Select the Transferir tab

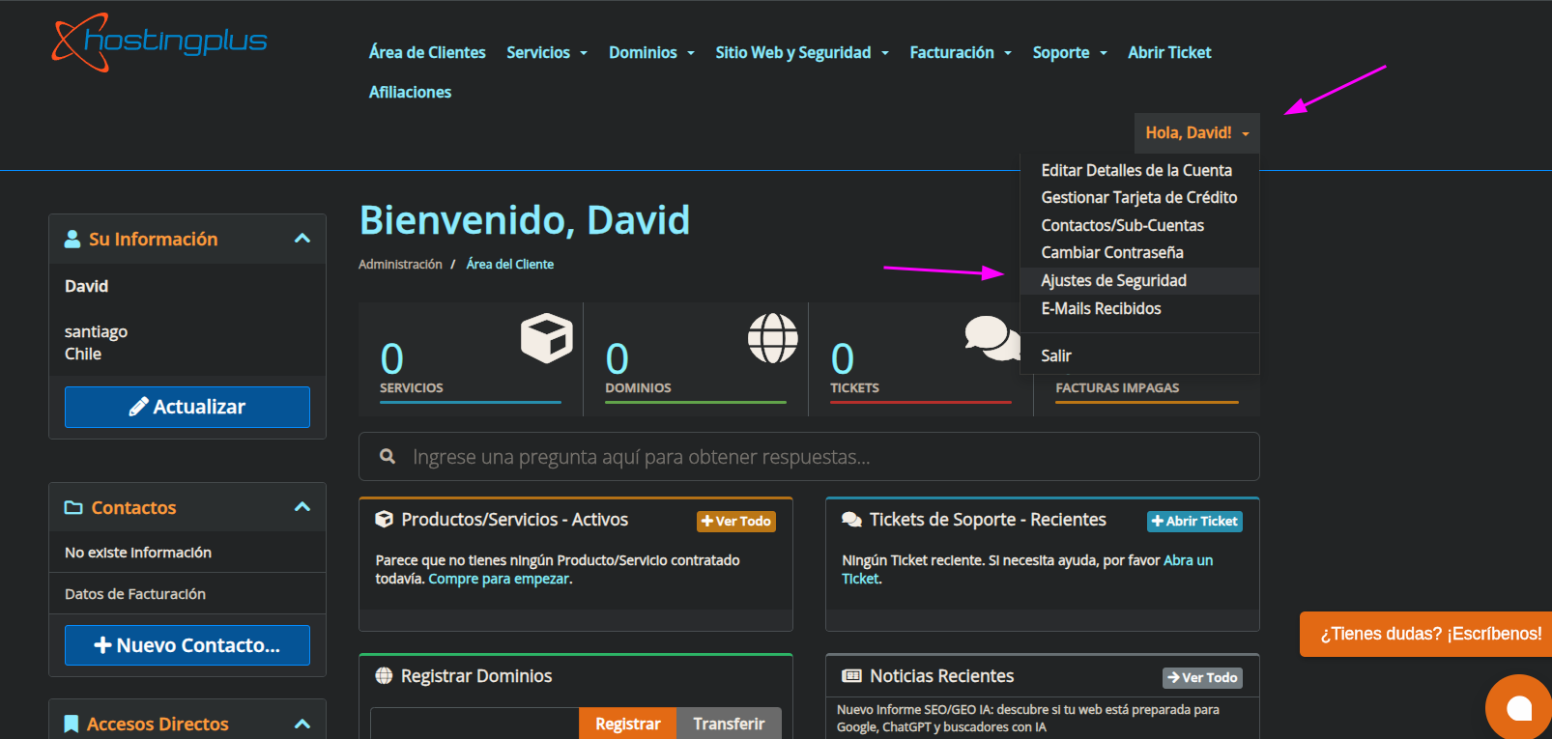tap(729, 724)
